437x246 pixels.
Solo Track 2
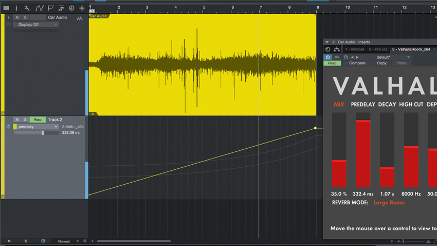coord(25,119)
